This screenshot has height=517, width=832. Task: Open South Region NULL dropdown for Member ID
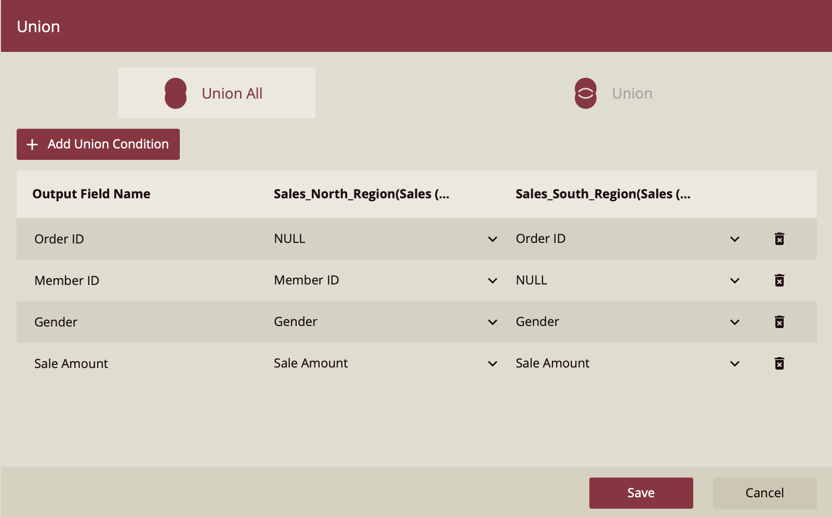734,280
